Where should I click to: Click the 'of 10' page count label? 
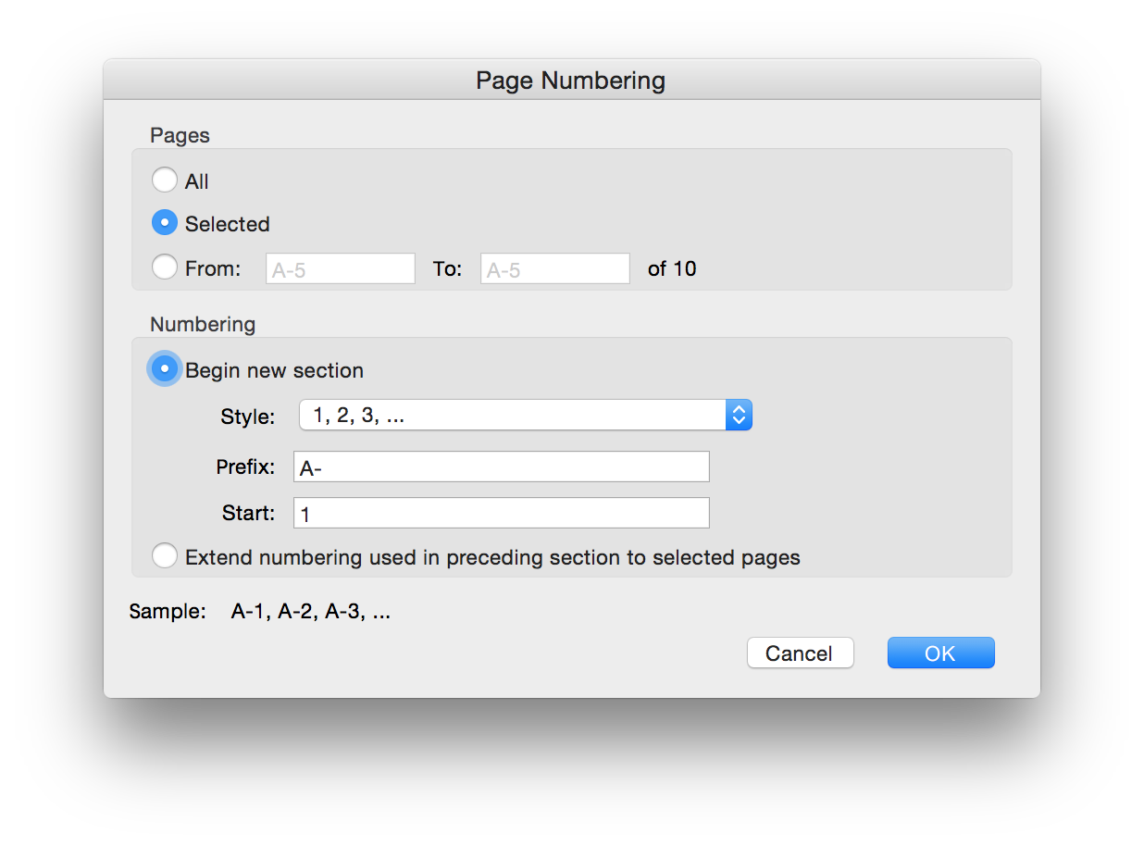pos(672,269)
